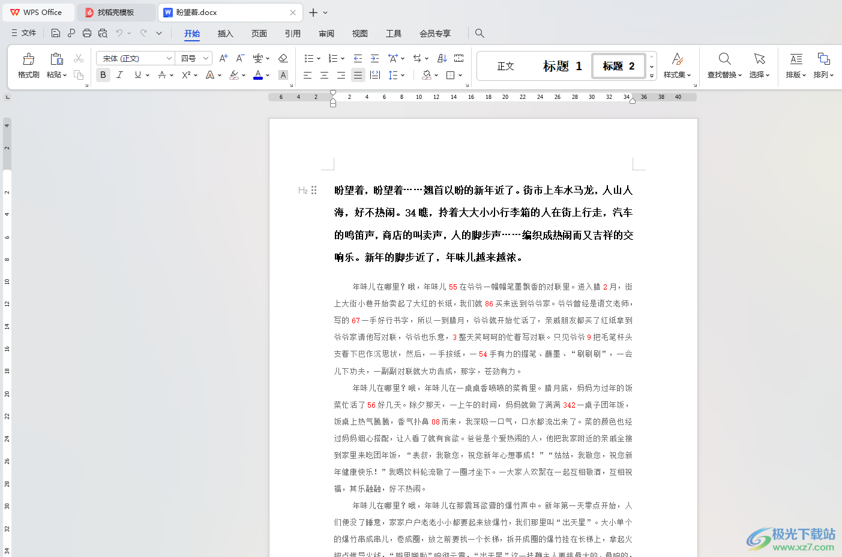This screenshot has width=842, height=557.
Task: Toggle Underline formatting
Action: point(138,75)
